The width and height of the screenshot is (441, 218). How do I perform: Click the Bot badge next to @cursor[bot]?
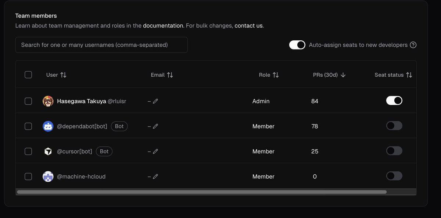[104, 151]
